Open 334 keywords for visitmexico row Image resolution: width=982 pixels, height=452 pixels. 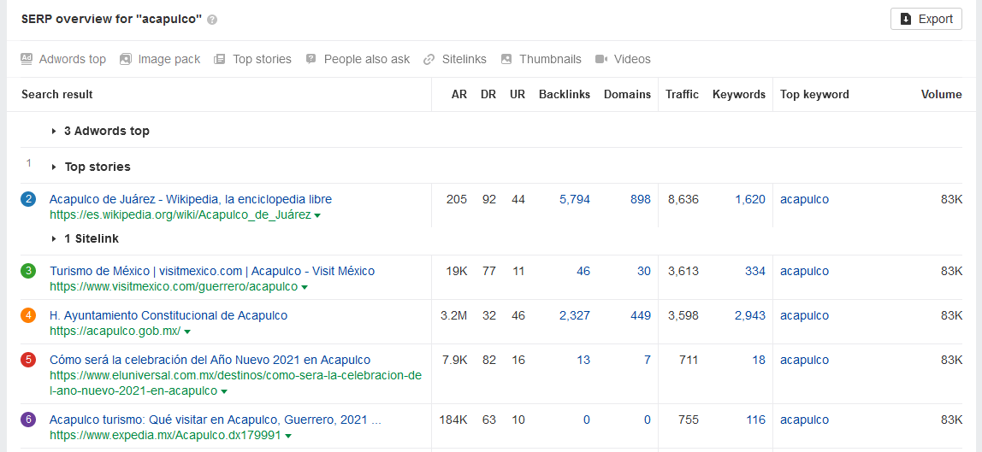tap(755, 272)
